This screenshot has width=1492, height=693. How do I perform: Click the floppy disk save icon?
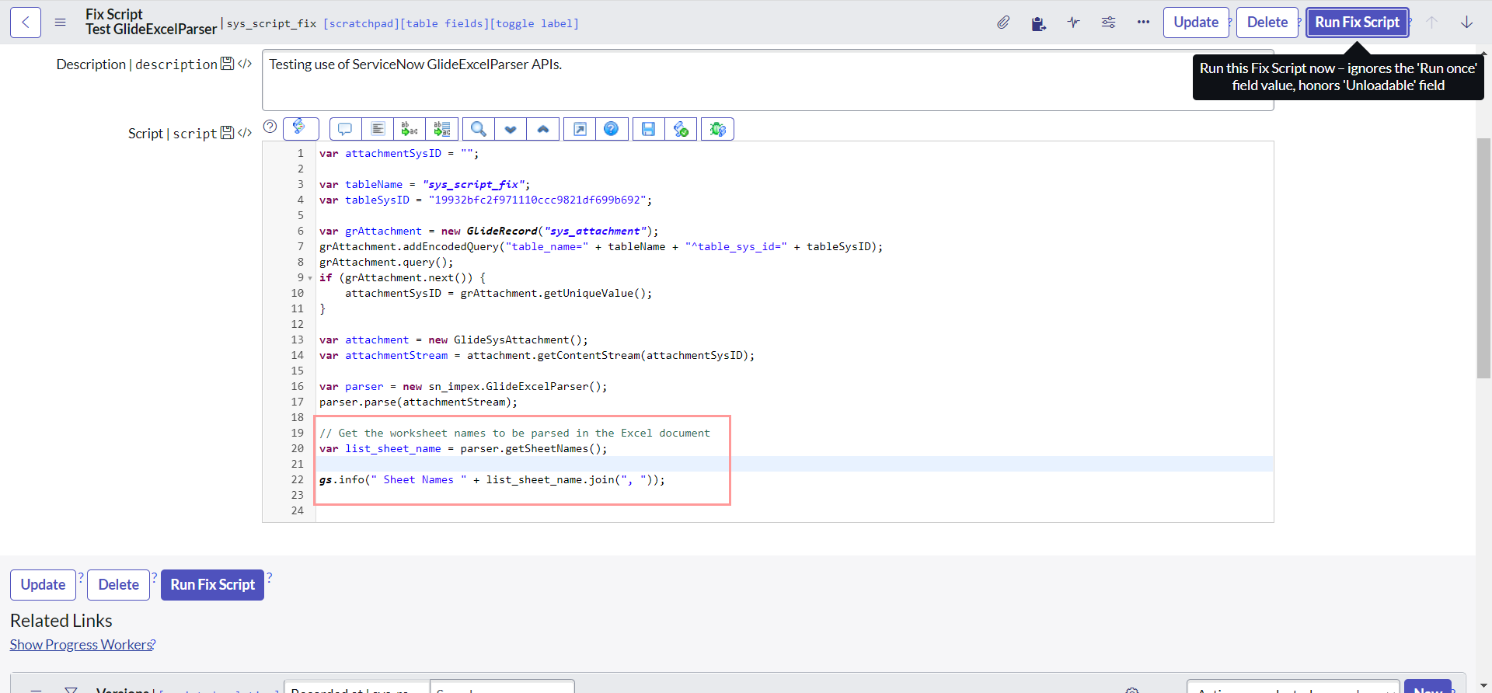coord(648,129)
